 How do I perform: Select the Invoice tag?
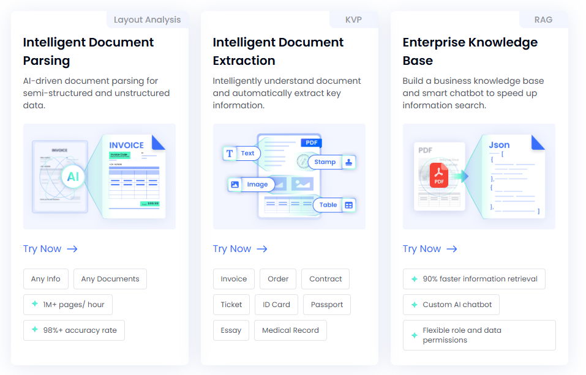tap(233, 279)
